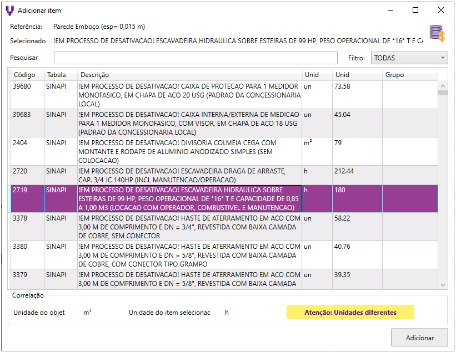Maximize the Adicionar item window

415,10
